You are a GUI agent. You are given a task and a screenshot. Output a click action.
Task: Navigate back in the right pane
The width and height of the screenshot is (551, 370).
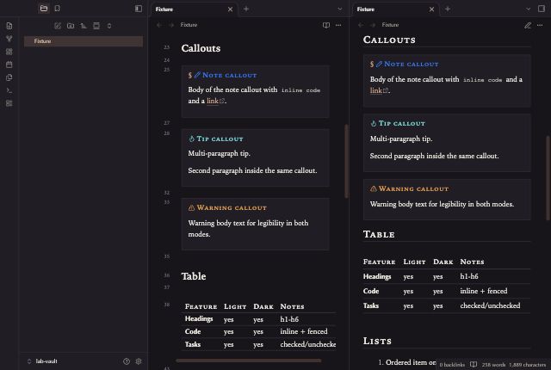click(361, 25)
